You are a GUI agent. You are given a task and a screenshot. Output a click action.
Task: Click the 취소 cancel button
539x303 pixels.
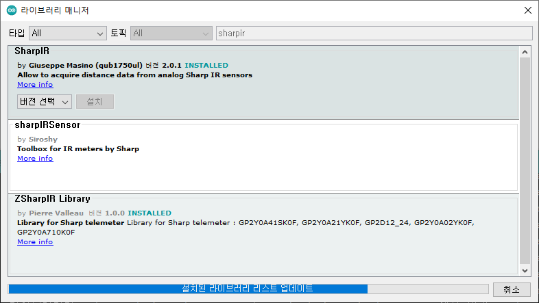(512, 289)
